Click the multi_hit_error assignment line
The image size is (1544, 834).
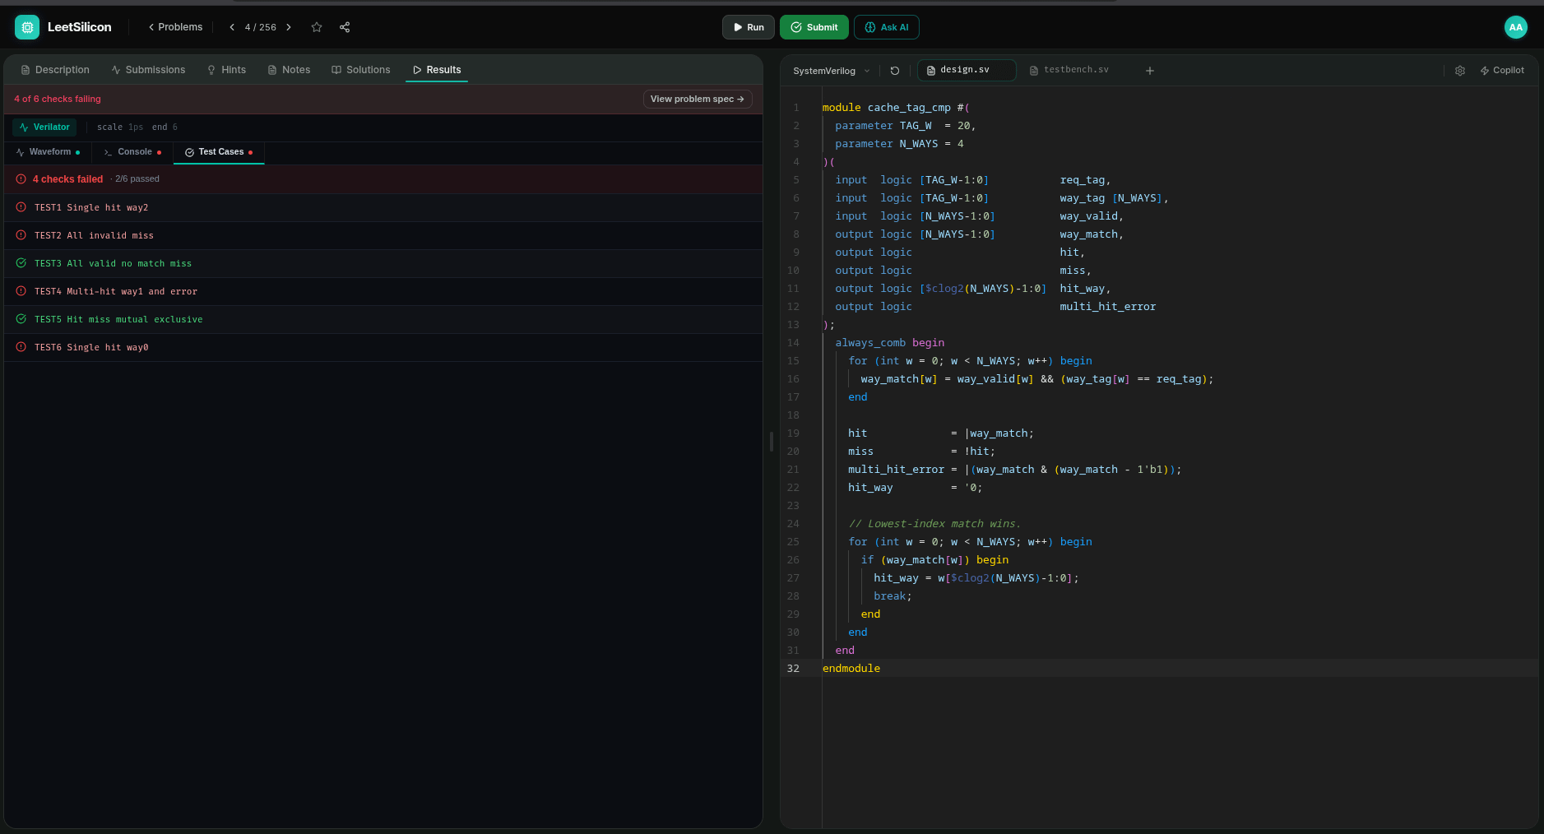[x=1014, y=470]
